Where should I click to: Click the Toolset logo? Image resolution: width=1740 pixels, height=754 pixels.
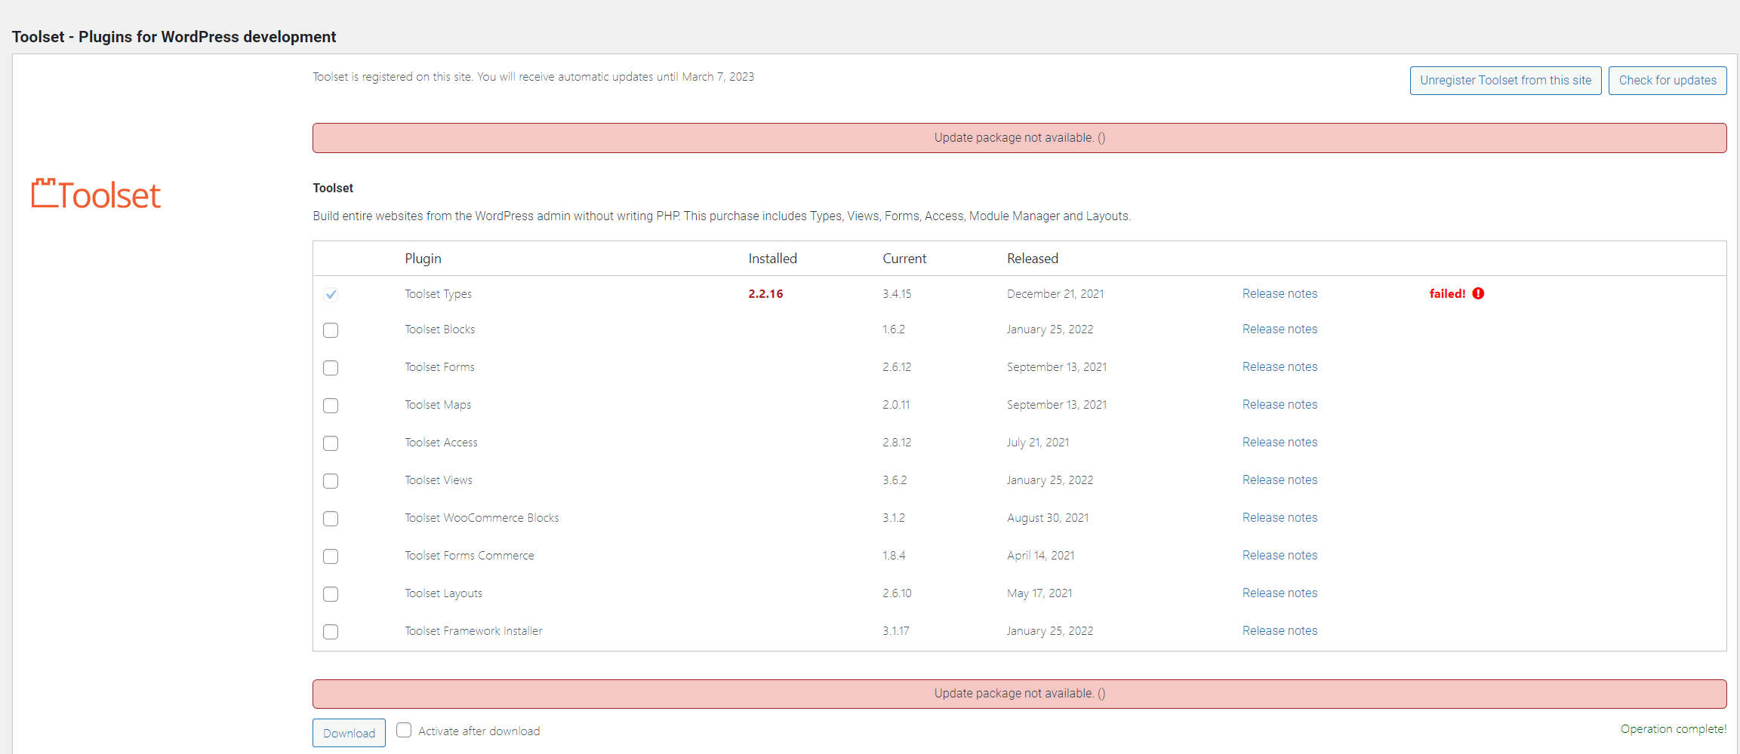[96, 195]
